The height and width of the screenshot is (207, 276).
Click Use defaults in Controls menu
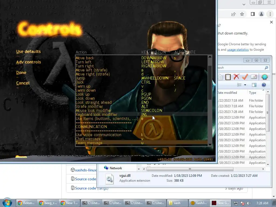pos(28,51)
